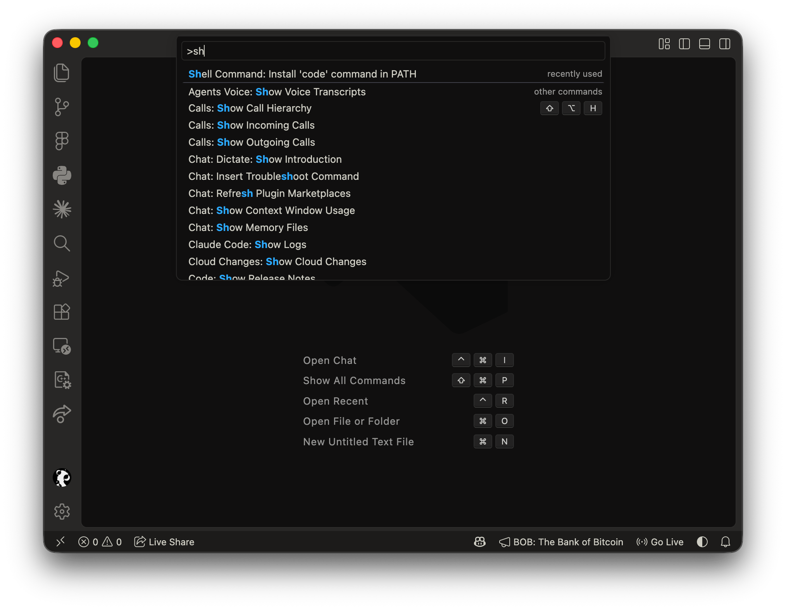The width and height of the screenshot is (786, 610).
Task: Select Cloud Changes: Show Cloud Changes
Action: pyautogui.click(x=393, y=262)
